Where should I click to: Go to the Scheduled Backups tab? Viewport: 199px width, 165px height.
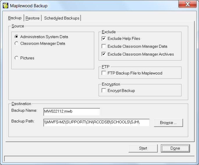(x=62, y=18)
